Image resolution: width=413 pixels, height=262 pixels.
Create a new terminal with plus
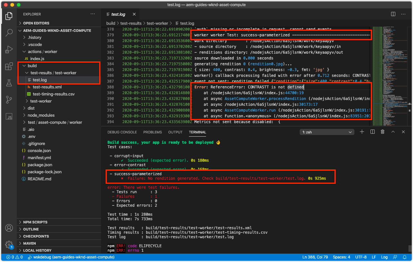click(362, 132)
